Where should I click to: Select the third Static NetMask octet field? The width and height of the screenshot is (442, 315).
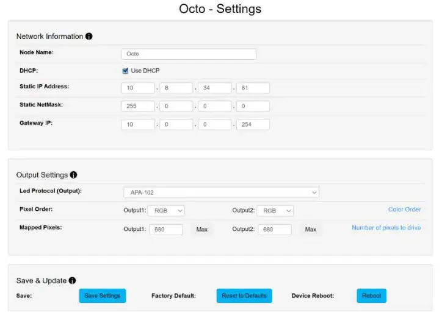pyautogui.click(x=215, y=106)
